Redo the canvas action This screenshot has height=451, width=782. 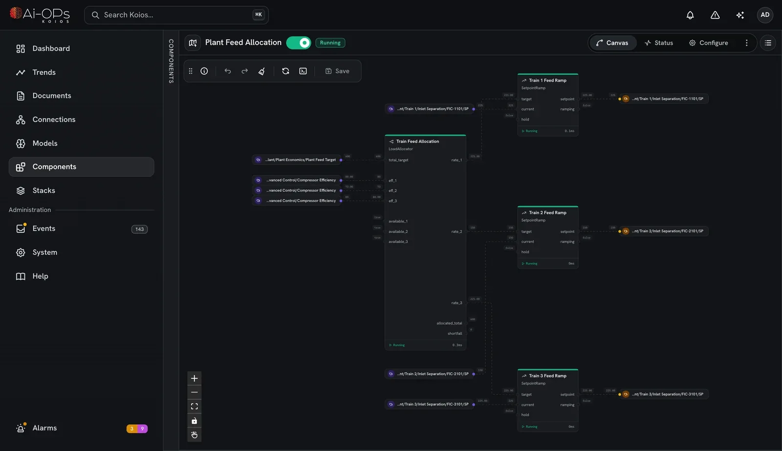click(244, 71)
